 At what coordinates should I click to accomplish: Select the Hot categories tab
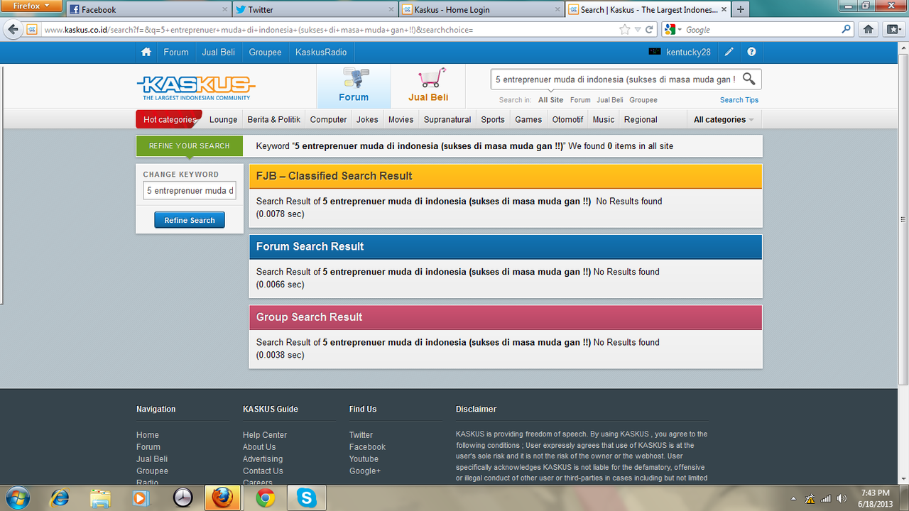(x=169, y=119)
